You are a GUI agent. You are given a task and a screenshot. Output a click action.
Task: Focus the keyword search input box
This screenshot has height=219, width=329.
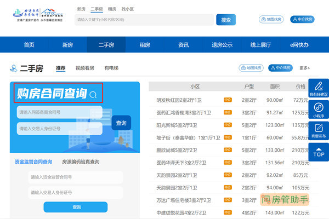(144, 20)
